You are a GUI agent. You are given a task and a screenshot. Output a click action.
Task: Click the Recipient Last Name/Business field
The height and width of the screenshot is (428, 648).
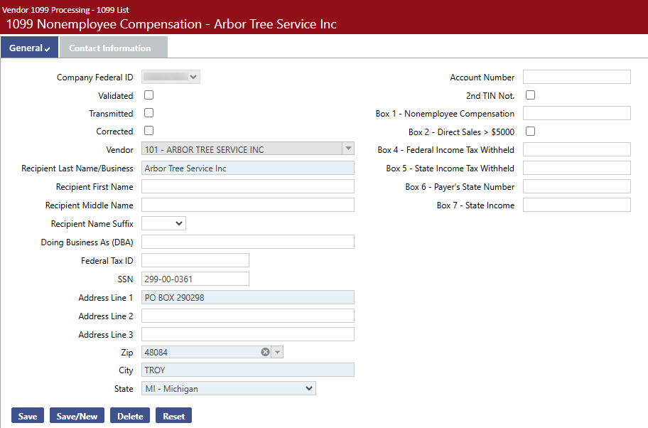click(x=248, y=168)
